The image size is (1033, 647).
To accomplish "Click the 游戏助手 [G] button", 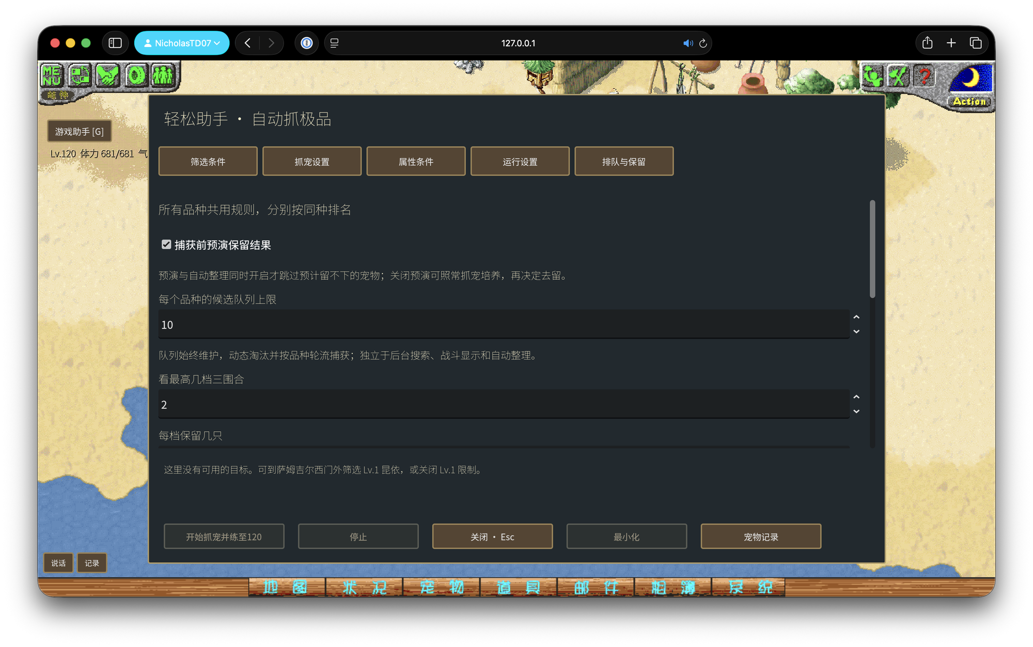I will tap(80, 131).
